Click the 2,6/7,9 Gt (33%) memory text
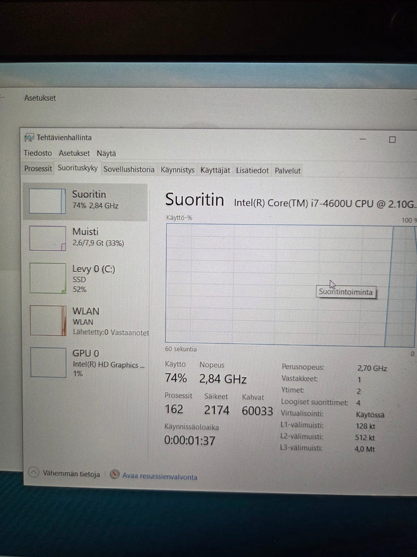Image resolution: width=417 pixels, height=557 pixels. [x=98, y=243]
